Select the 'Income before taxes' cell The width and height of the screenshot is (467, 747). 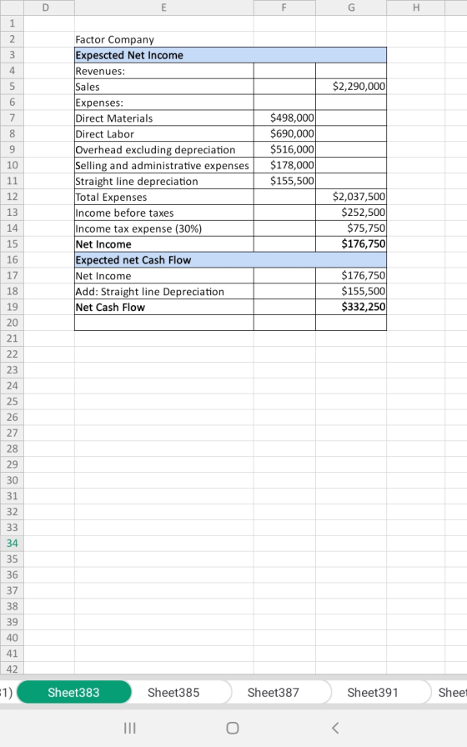[164, 213]
